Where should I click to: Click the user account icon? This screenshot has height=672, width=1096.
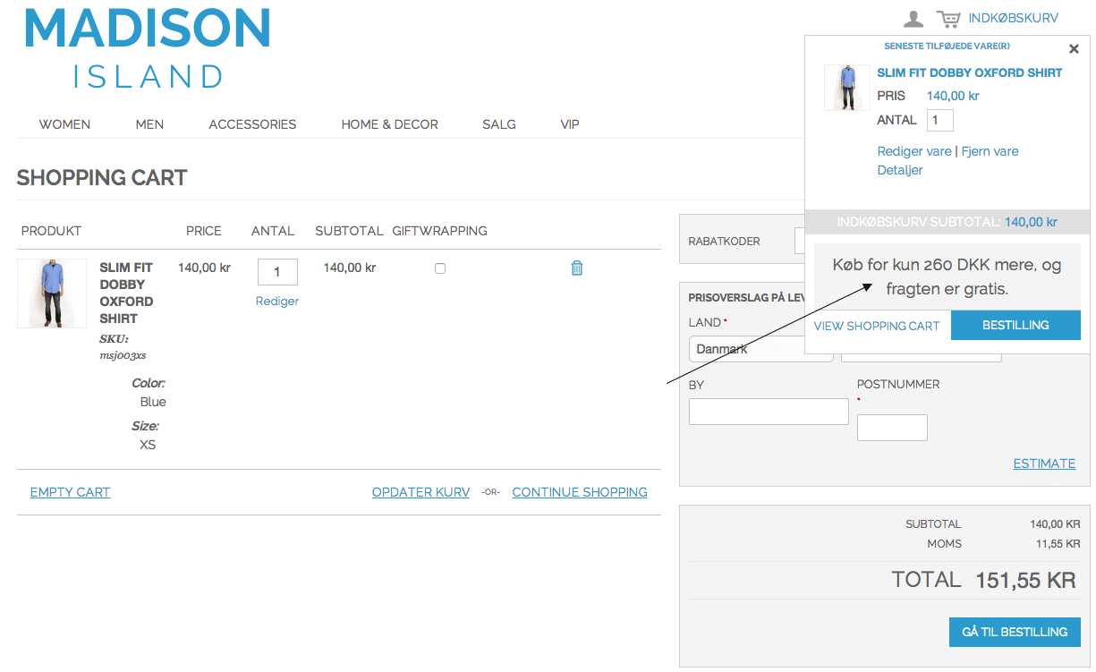(x=913, y=19)
